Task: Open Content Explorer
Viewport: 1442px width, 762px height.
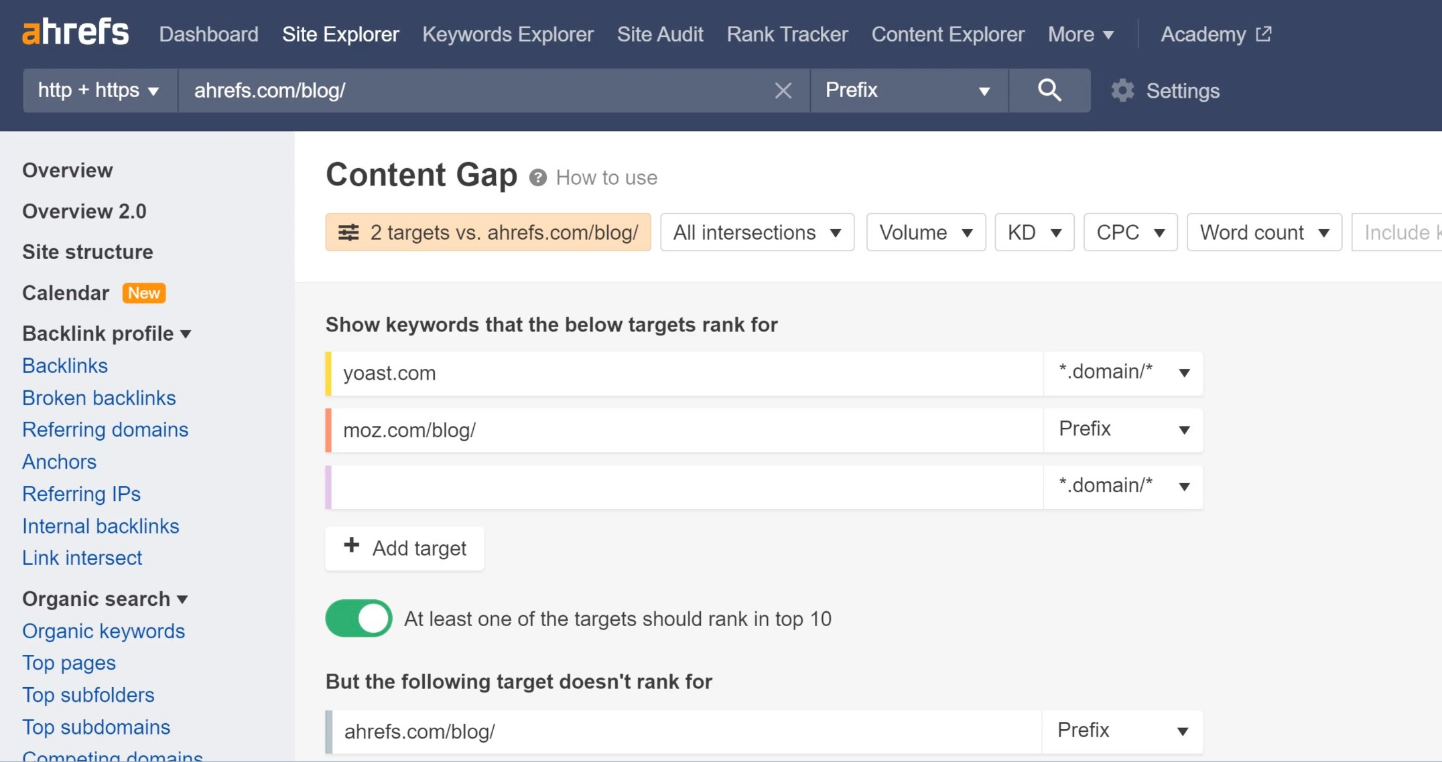Action: [948, 34]
